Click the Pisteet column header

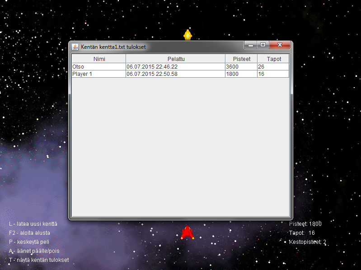pos(241,59)
